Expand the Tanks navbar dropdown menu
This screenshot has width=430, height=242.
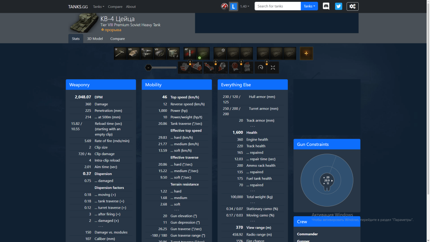(x=99, y=6)
